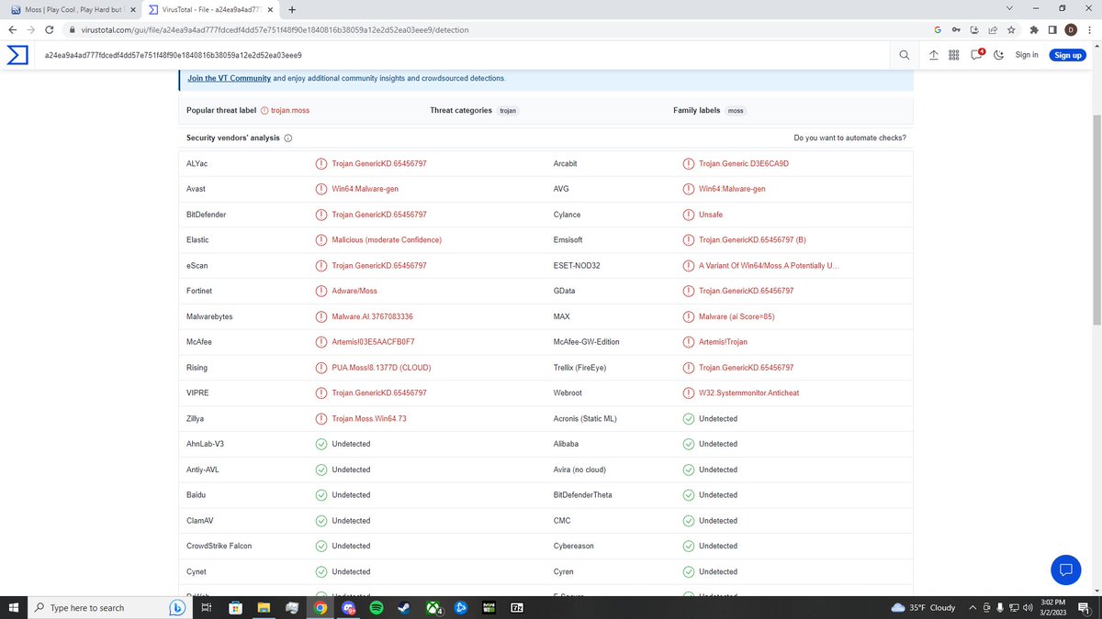Viewport: 1102px width, 619px height.
Task: Open the Chrome profile avatar D
Action: pos(1071,29)
